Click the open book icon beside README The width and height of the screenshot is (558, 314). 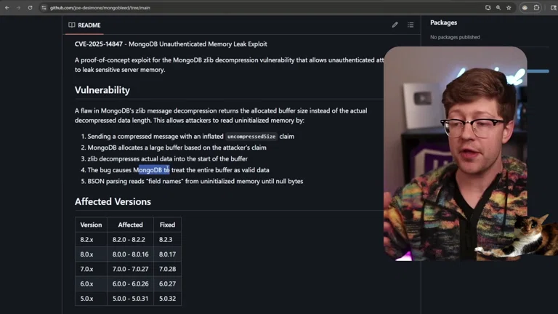tap(71, 25)
